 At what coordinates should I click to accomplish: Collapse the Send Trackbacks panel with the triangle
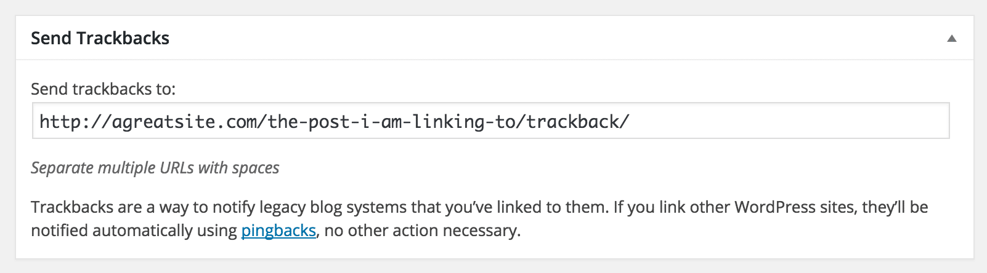point(951,39)
